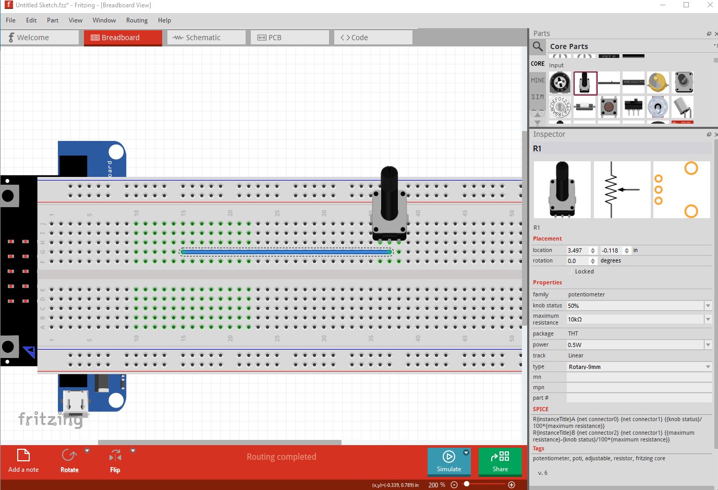
Task: Add a note to the sketch
Action: point(23,461)
